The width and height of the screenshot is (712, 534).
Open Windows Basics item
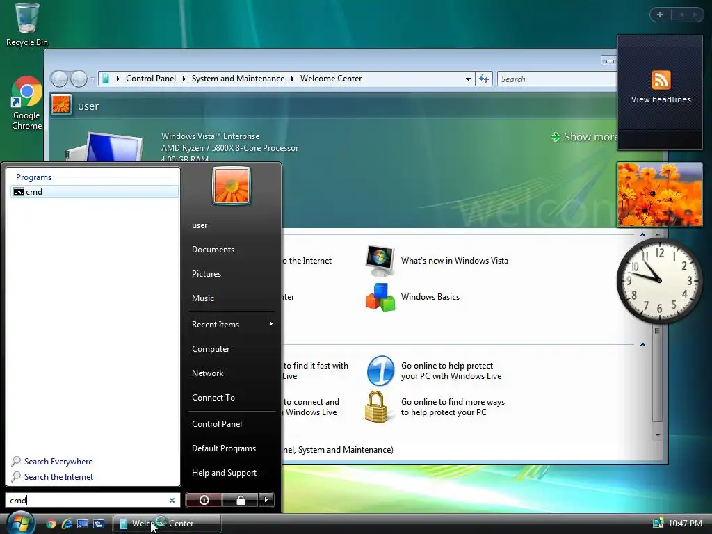click(x=413, y=297)
